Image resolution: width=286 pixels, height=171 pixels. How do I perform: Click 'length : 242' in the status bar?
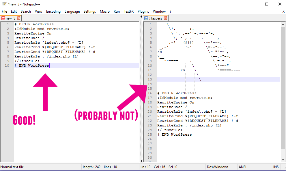(91, 167)
